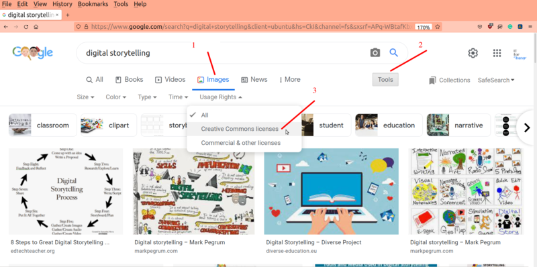The width and height of the screenshot is (537, 267).
Task: Open the Size filter dropdown
Action: pos(86,97)
